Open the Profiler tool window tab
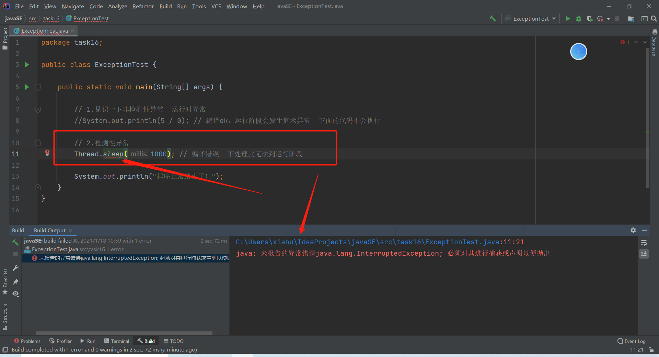659x357 pixels. click(x=60, y=341)
